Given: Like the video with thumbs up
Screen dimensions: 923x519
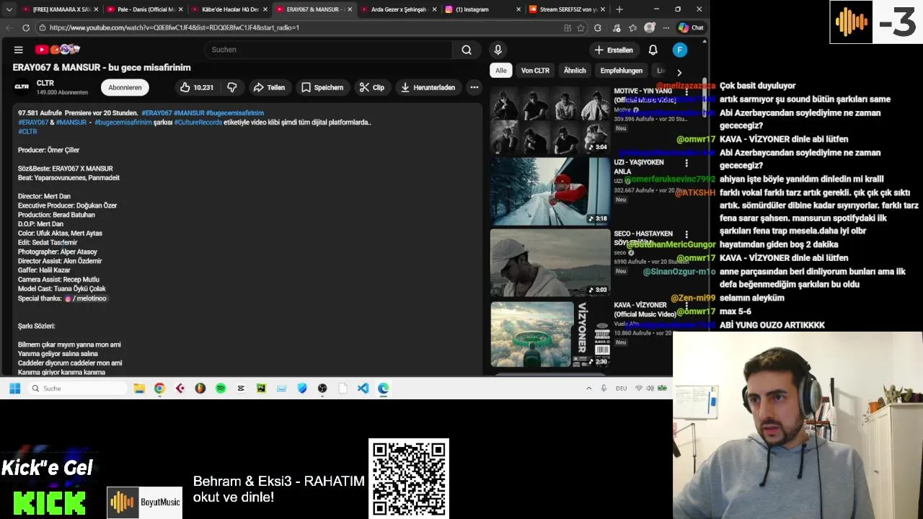Looking at the screenshot, I should coord(196,87).
